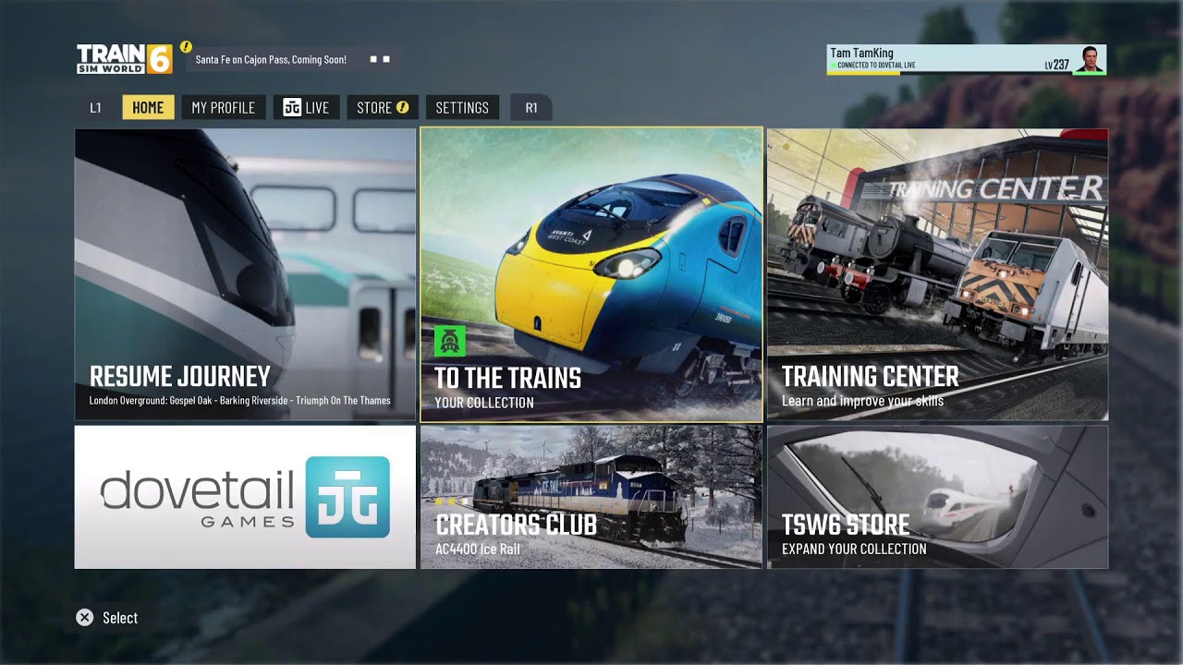Click the Dovetail Games DTG logo square
This screenshot has height=665, width=1183.
(348, 497)
